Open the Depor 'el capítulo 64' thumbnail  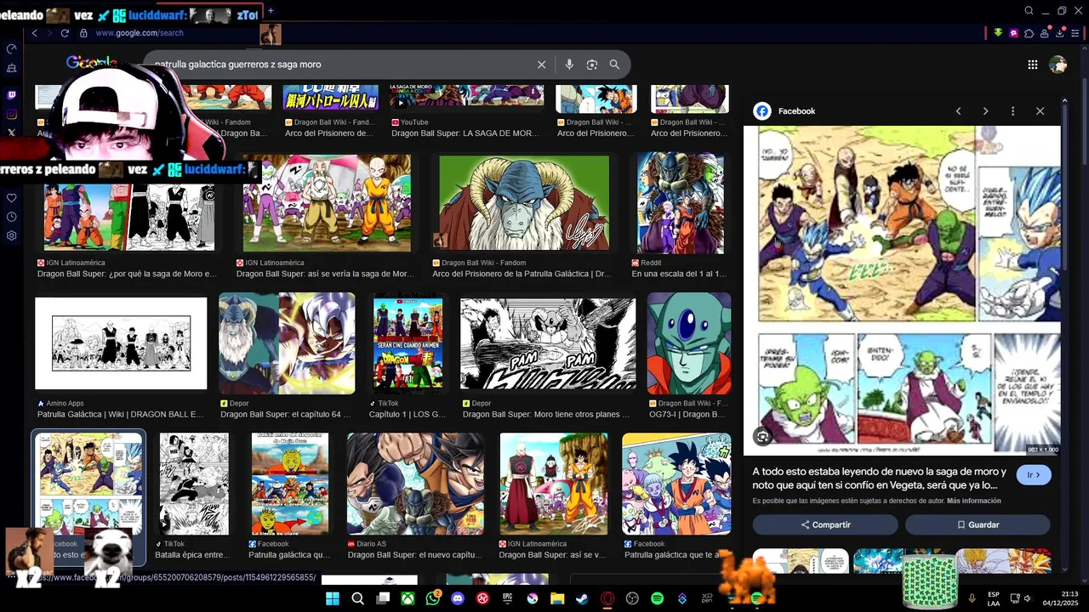coord(287,343)
